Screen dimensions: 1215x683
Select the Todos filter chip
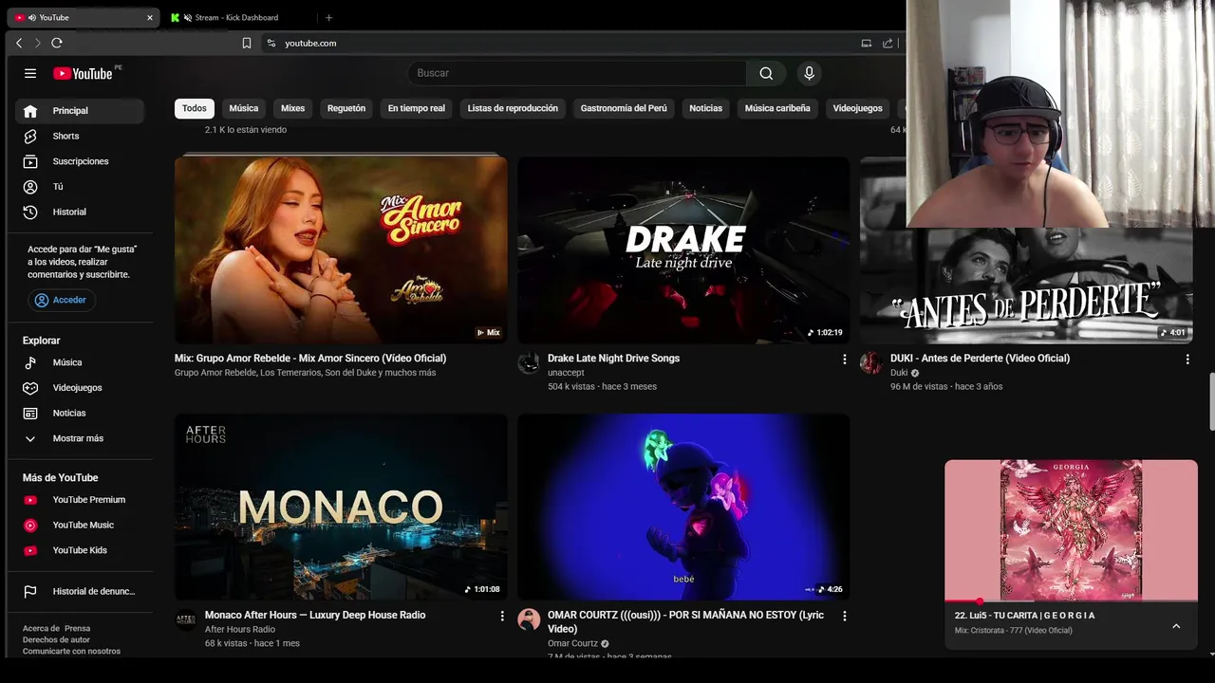pyautogui.click(x=194, y=108)
